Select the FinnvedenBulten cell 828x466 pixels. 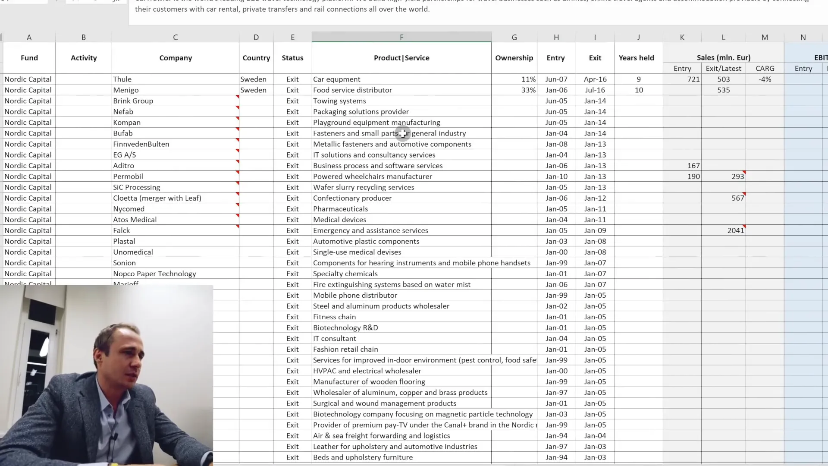(x=176, y=144)
